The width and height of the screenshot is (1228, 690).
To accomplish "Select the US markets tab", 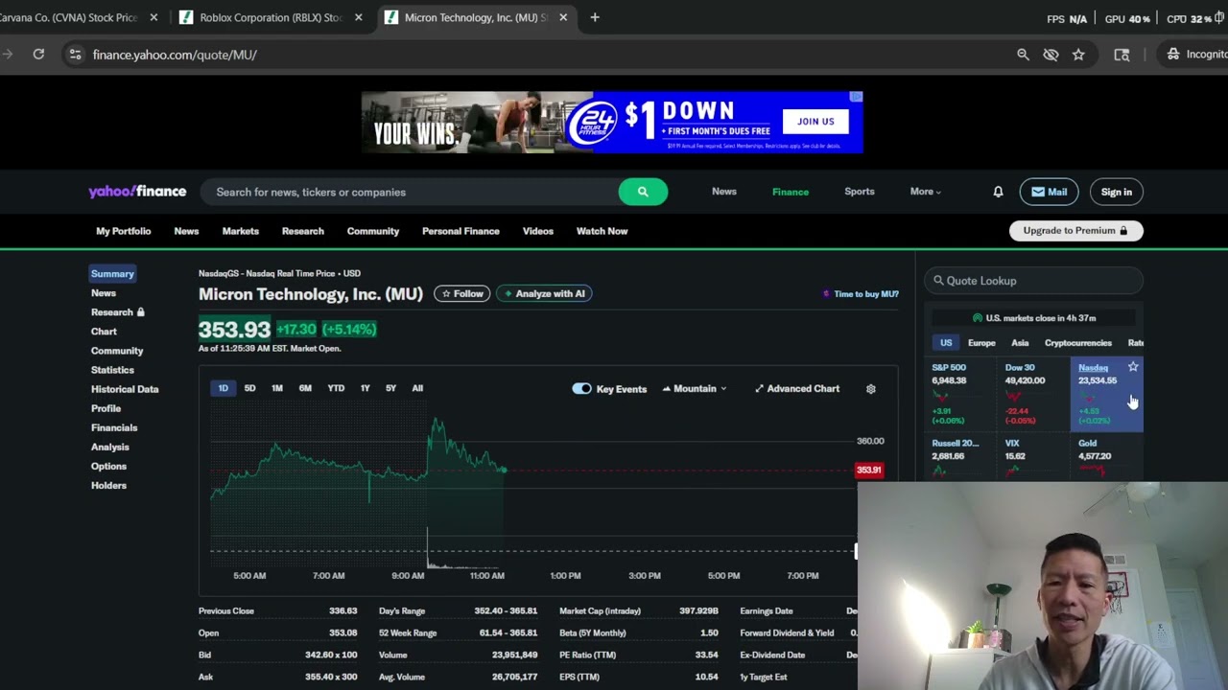I will click(946, 343).
